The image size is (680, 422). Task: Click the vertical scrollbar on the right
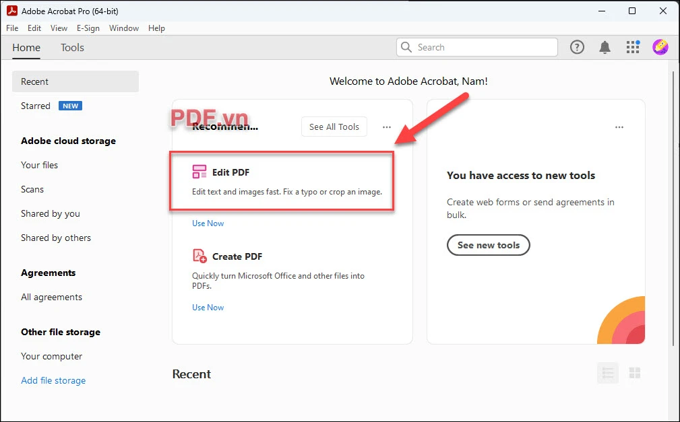673,208
